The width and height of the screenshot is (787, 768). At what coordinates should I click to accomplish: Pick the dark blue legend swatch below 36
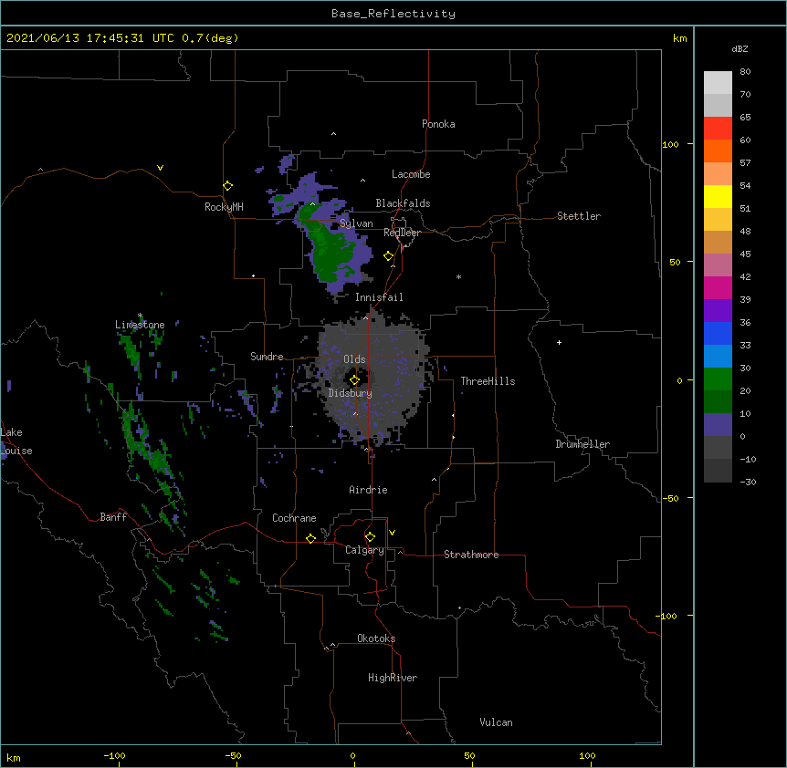[x=718, y=333]
